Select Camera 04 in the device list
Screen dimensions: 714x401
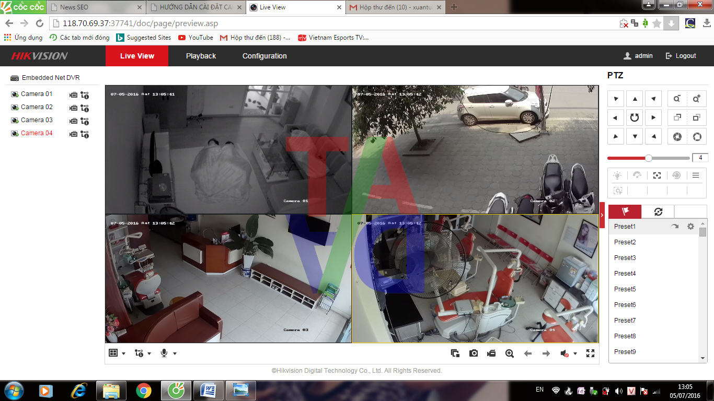(37, 133)
